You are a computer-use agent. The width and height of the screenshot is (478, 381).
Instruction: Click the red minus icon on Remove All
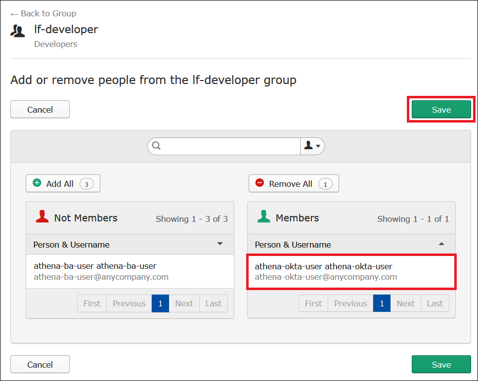point(260,183)
